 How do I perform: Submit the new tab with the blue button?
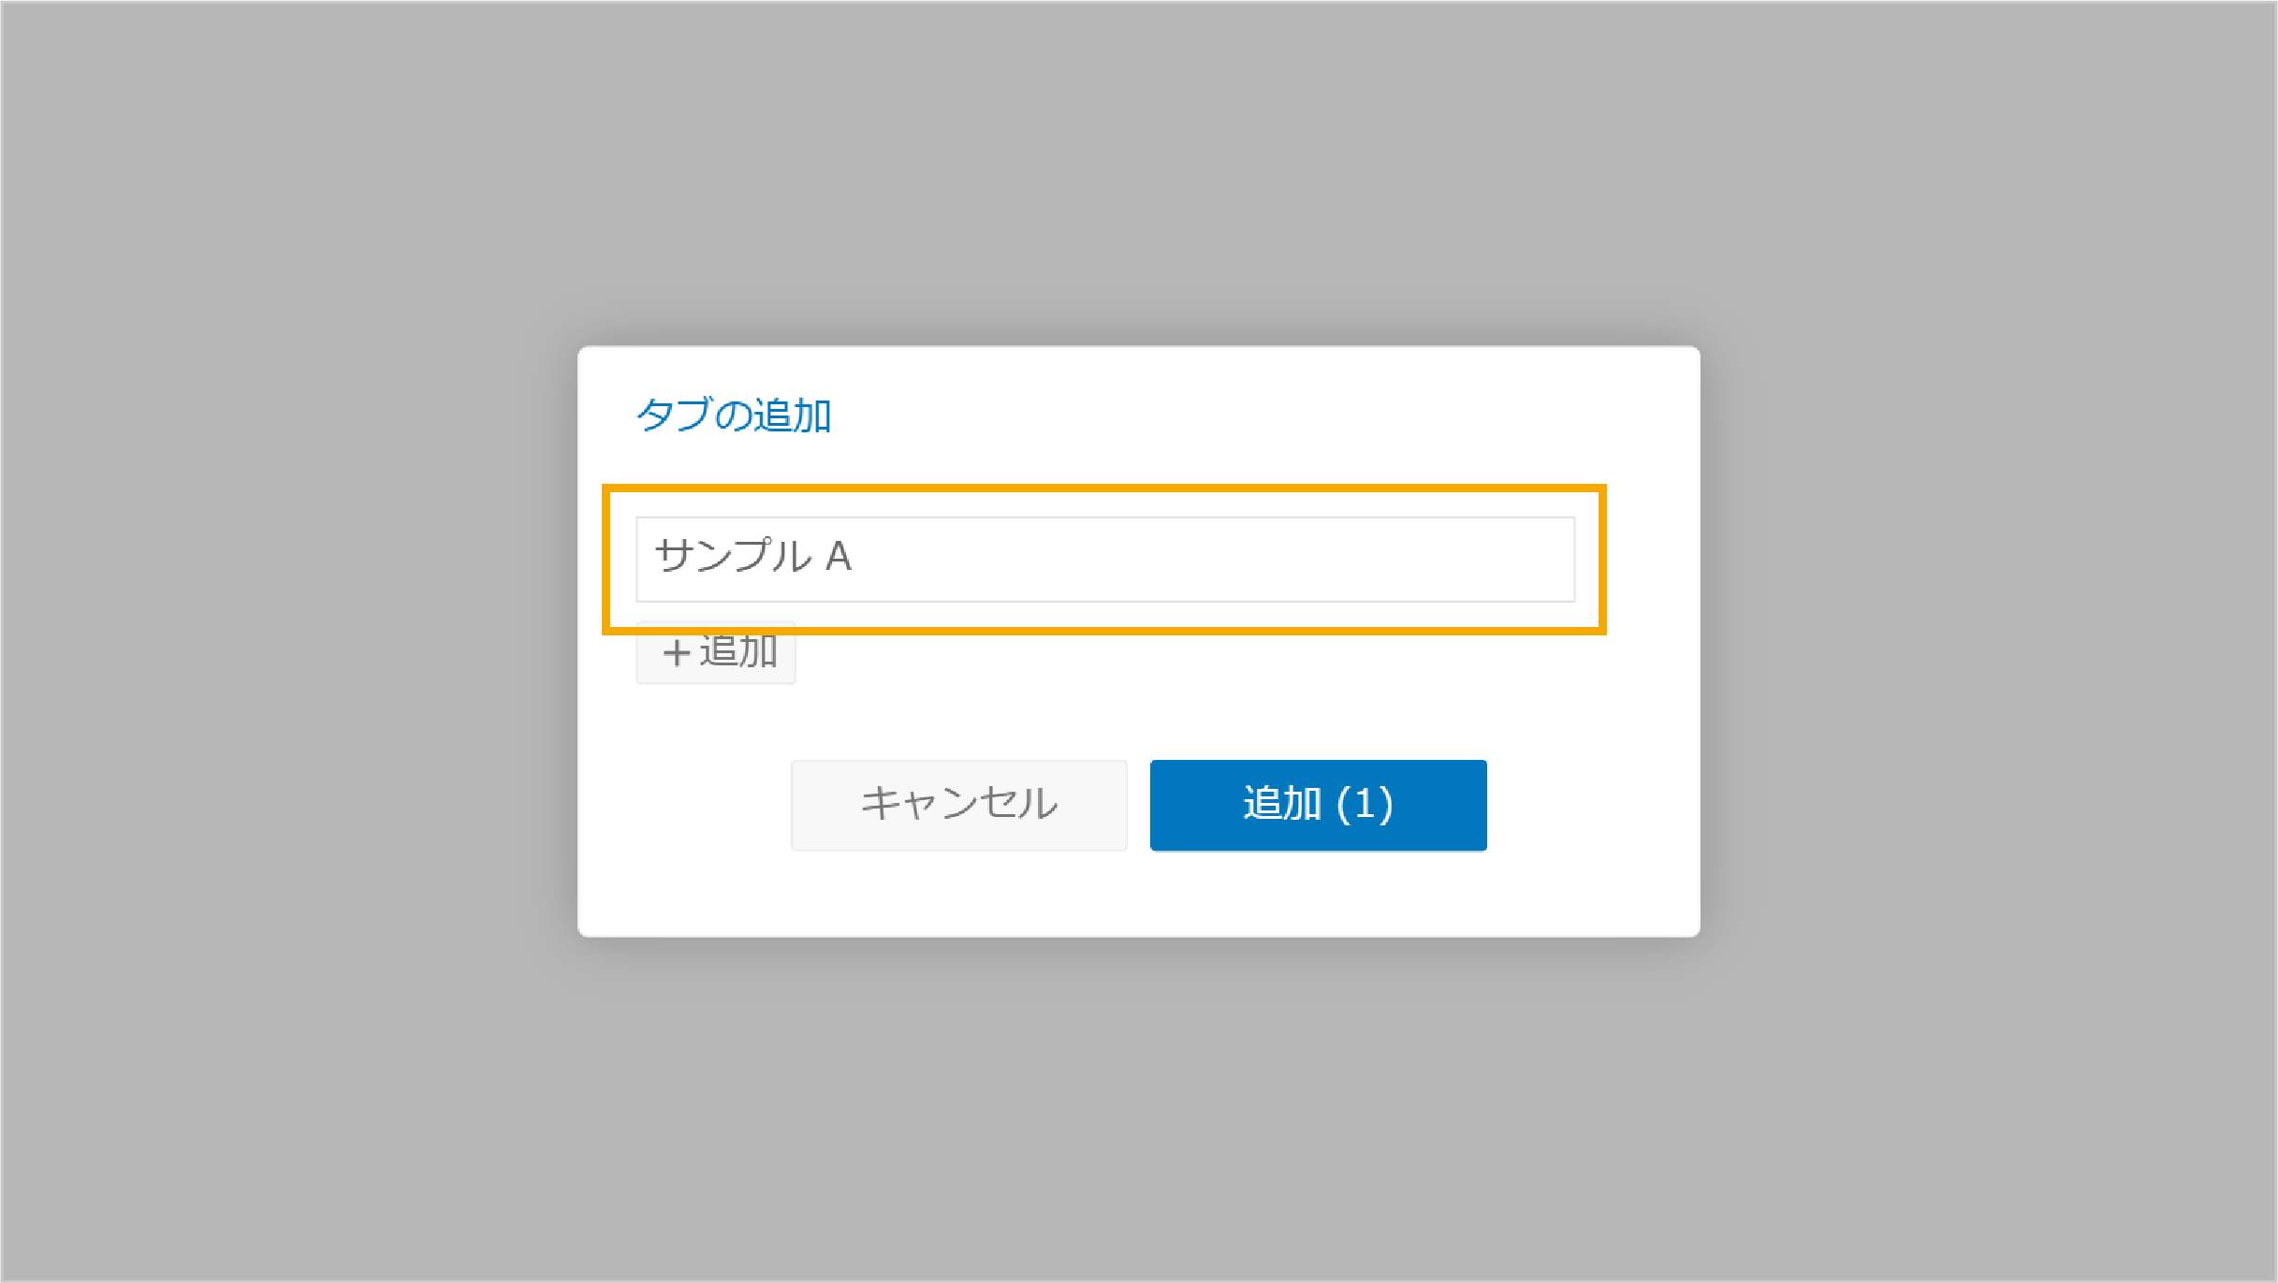(x=1318, y=805)
